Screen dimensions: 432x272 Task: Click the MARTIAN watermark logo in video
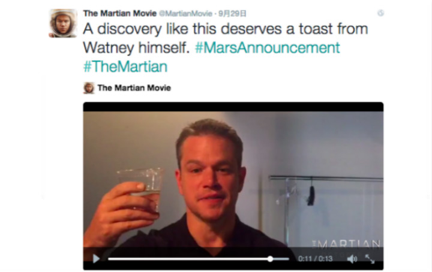[347, 244]
